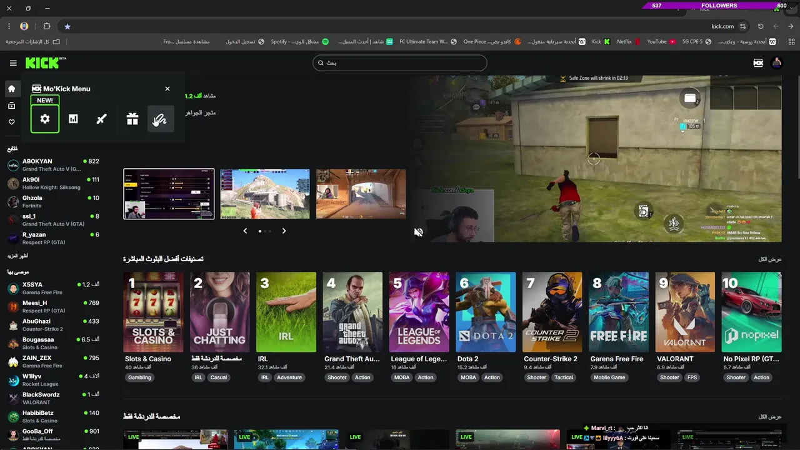Open Ghzola Fortnite channel
The width and height of the screenshot is (800, 450).
tap(53, 201)
